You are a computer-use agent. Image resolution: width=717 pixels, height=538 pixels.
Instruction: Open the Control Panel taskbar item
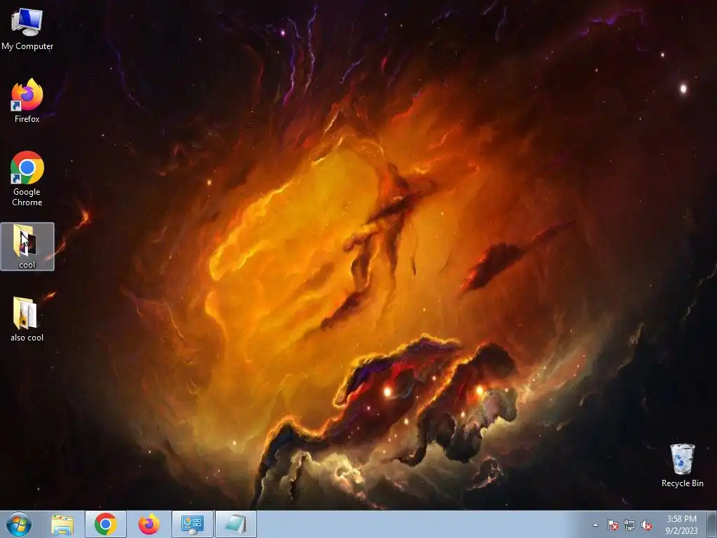[193, 524]
